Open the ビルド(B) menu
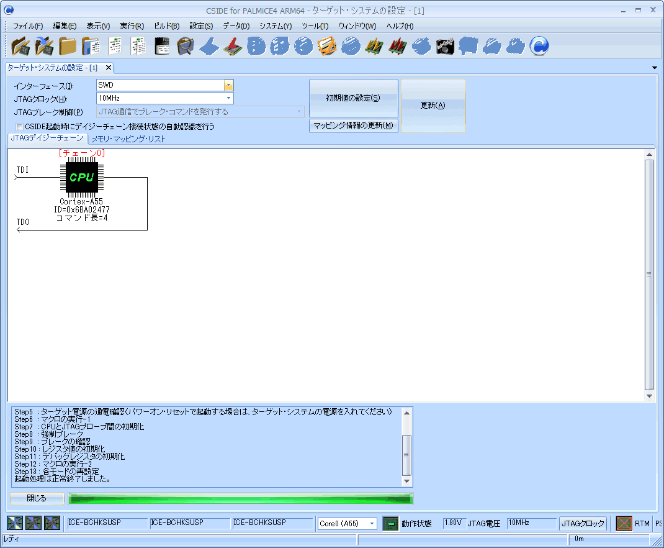The image size is (664, 548). point(166,26)
